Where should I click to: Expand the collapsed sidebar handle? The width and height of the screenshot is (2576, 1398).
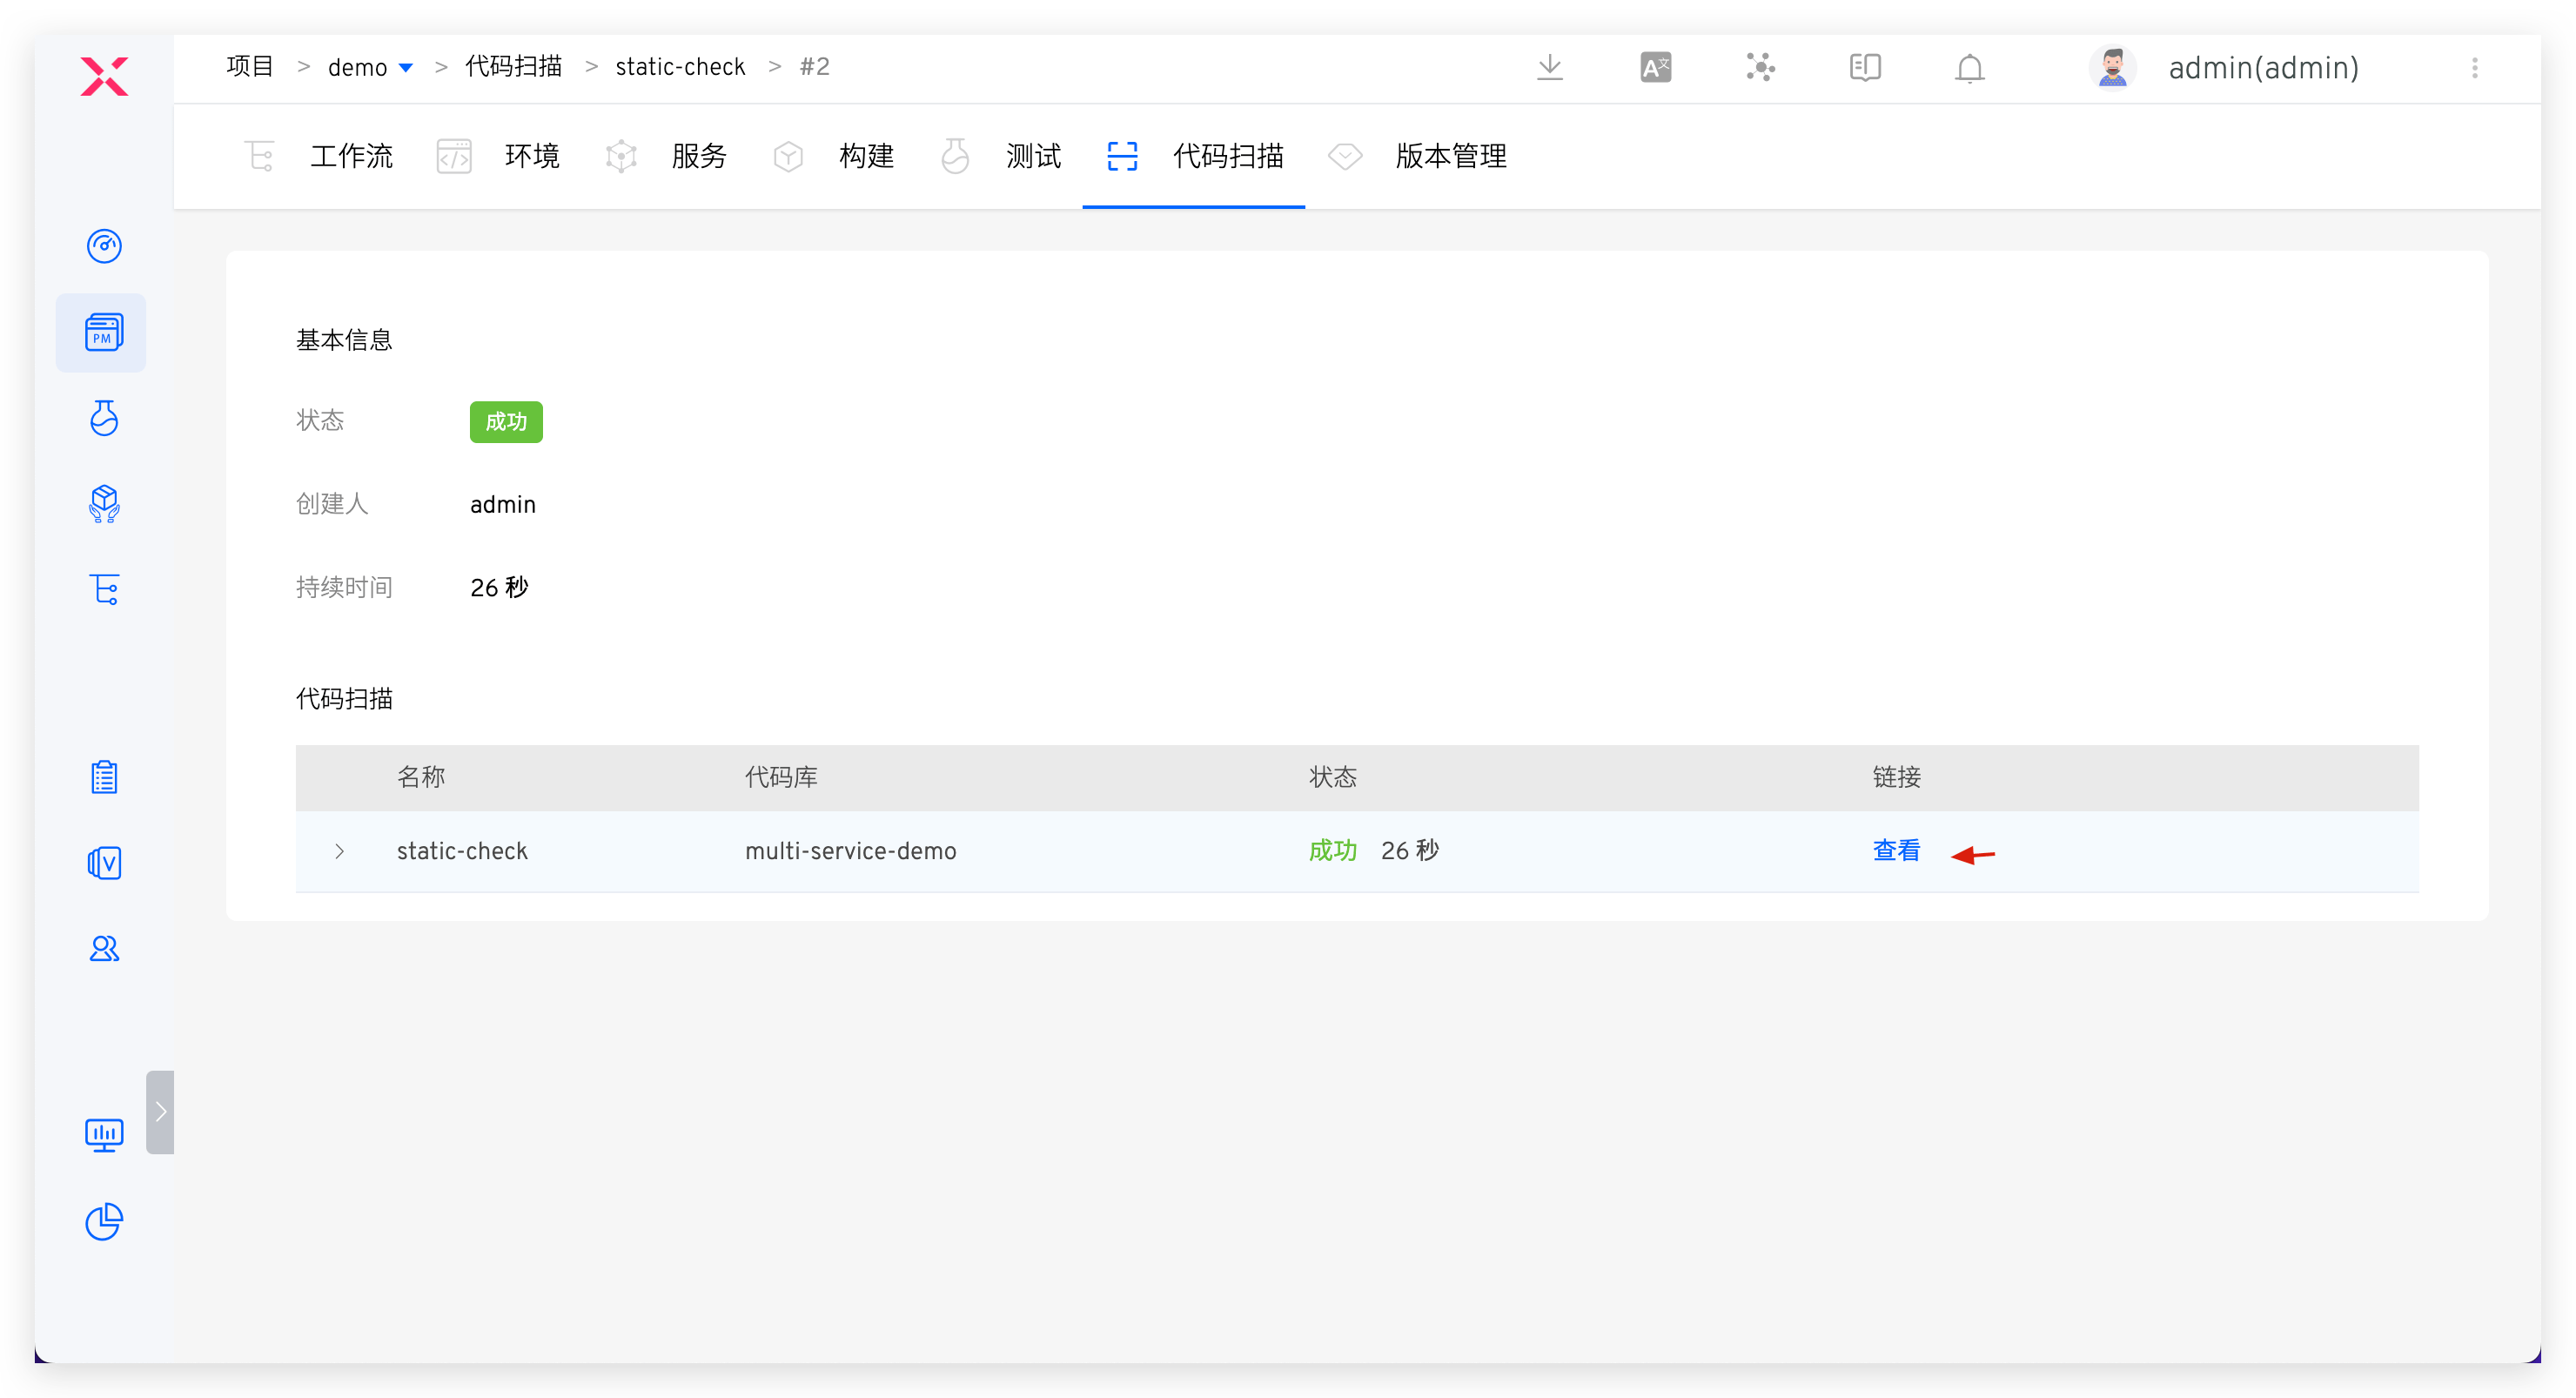(x=160, y=1112)
